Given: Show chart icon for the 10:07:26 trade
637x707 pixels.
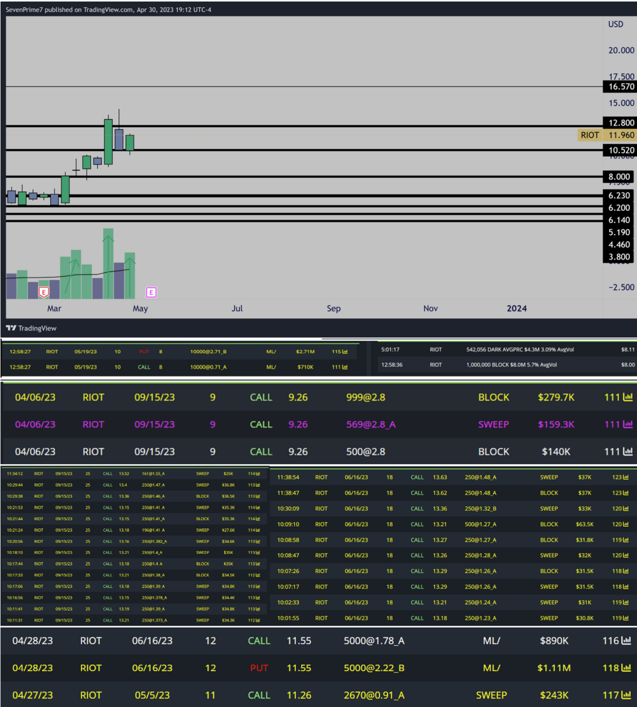Looking at the screenshot, I should 626,571.
